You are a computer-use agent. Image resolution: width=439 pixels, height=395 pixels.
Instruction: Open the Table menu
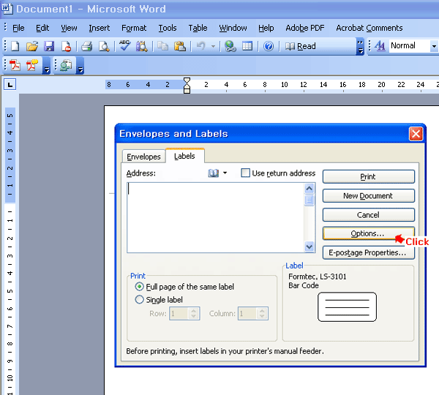198,28
